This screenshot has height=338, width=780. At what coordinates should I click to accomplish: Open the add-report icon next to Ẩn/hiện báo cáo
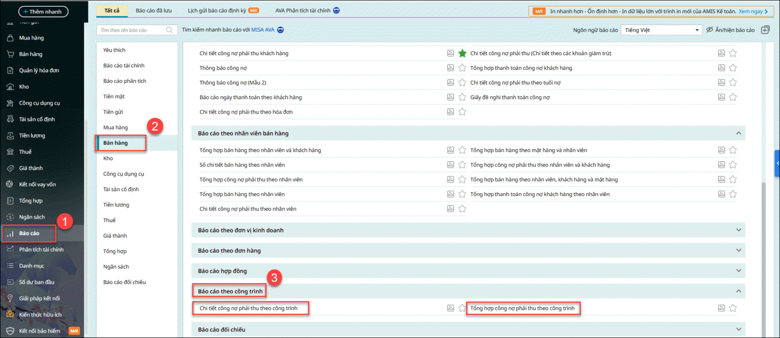click(x=765, y=30)
